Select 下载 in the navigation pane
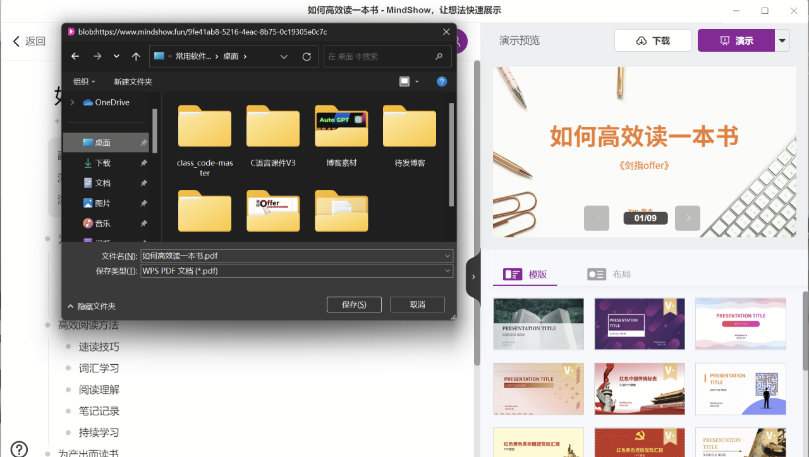Screen dimensions: 809x457 coord(106,163)
